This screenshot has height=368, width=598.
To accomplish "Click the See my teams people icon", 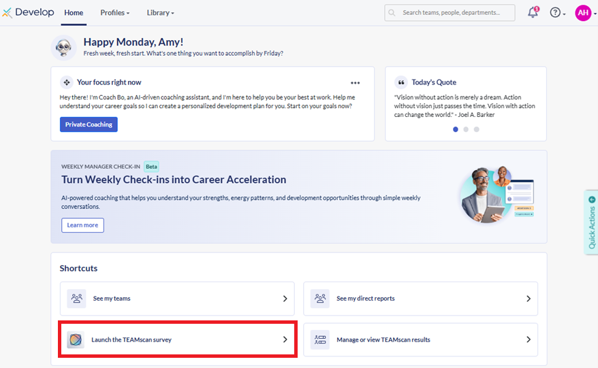I will tap(77, 299).
